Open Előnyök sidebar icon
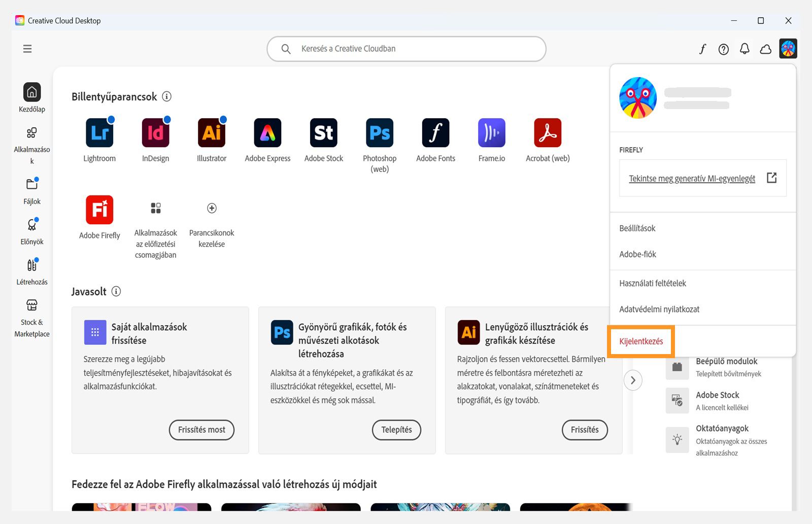The image size is (812, 524). click(x=32, y=224)
